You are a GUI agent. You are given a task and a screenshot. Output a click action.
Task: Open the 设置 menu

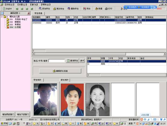(x=22, y=5)
